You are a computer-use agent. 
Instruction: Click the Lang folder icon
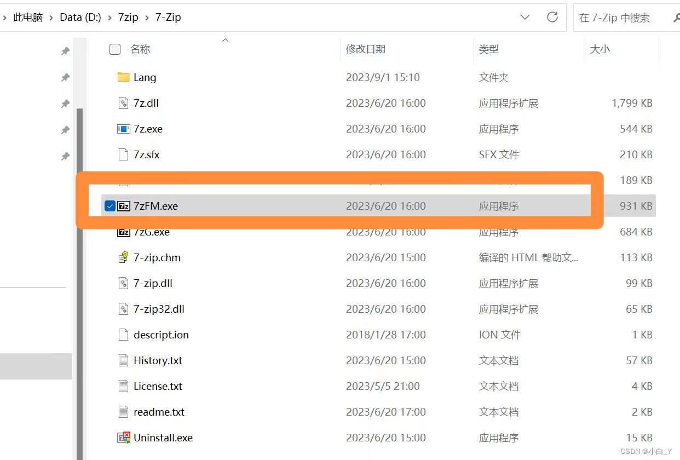[124, 77]
